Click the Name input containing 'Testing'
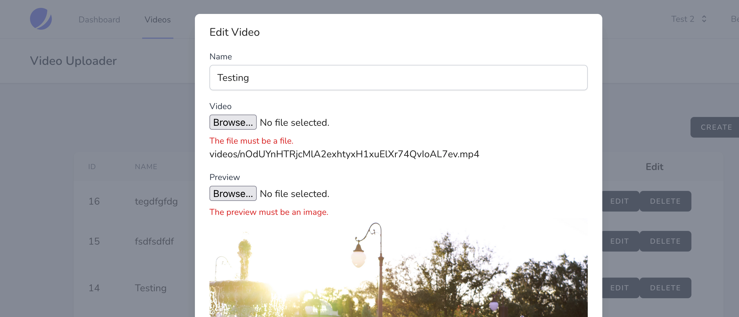 (398, 78)
